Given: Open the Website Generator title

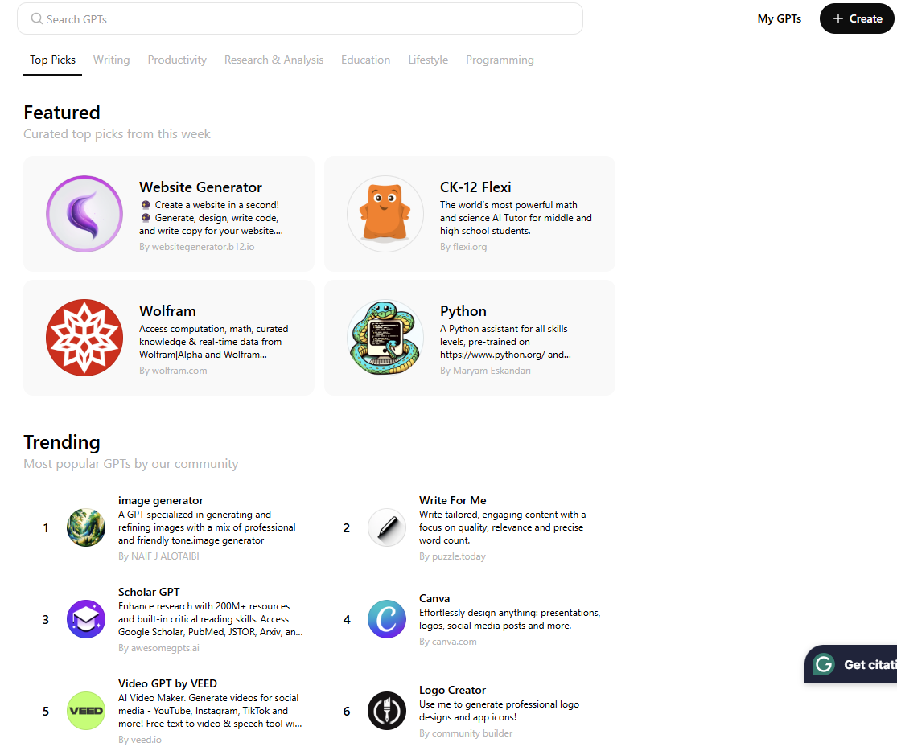Looking at the screenshot, I should [200, 187].
